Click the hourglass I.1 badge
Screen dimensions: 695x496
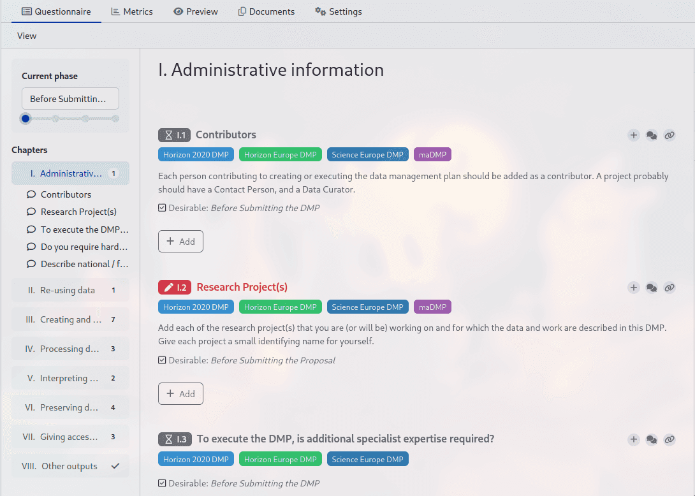coord(174,135)
